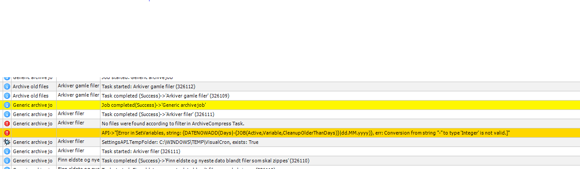Select 'Job completed(Success)->'Generic archive job'' message
The height and width of the screenshot is (169, 580).
coord(154,105)
